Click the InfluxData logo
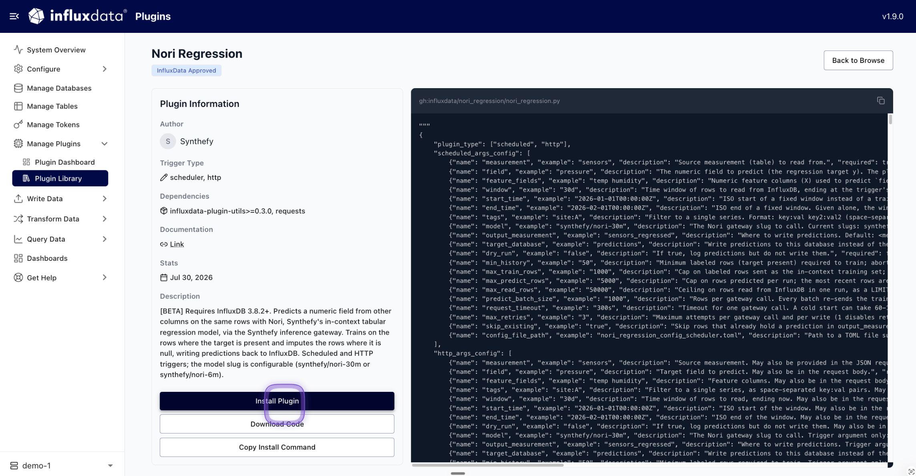This screenshot has width=916, height=476. [77, 16]
